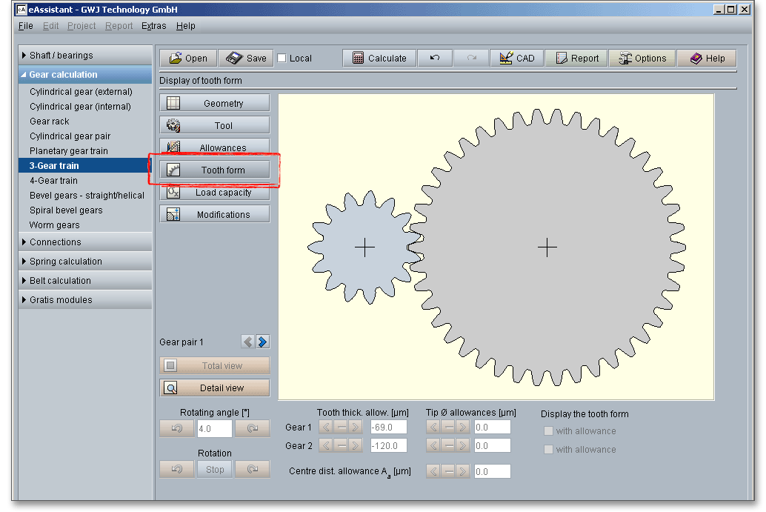Screen dimensions: 766x512
Task: Open the Options settings button
Action: [x=642, y=59]
